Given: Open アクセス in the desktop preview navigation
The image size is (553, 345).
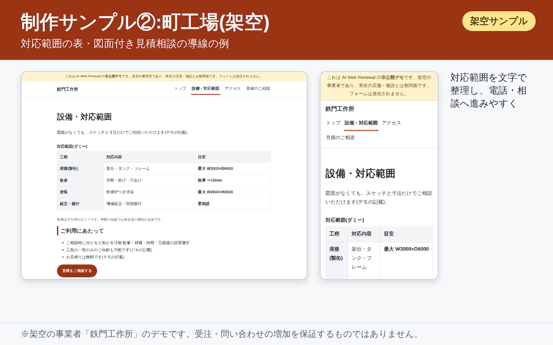Looking at the screenshot, I should point(233,89).
